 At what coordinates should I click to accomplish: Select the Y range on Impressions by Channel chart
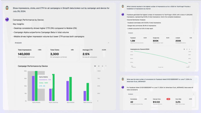(x=192, y=49)
